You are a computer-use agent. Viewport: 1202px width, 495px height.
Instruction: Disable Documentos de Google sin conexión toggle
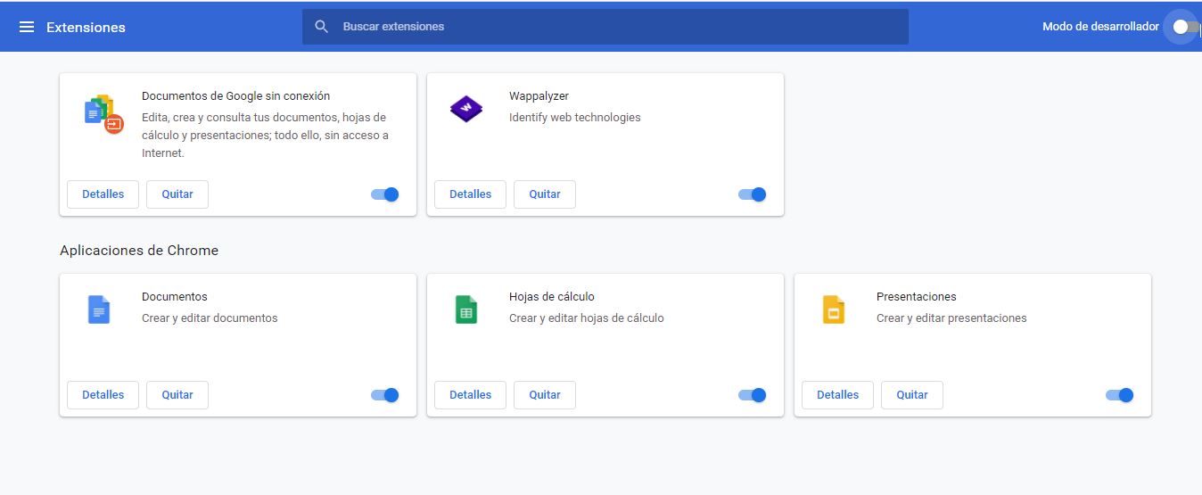[x=385, y=194]
